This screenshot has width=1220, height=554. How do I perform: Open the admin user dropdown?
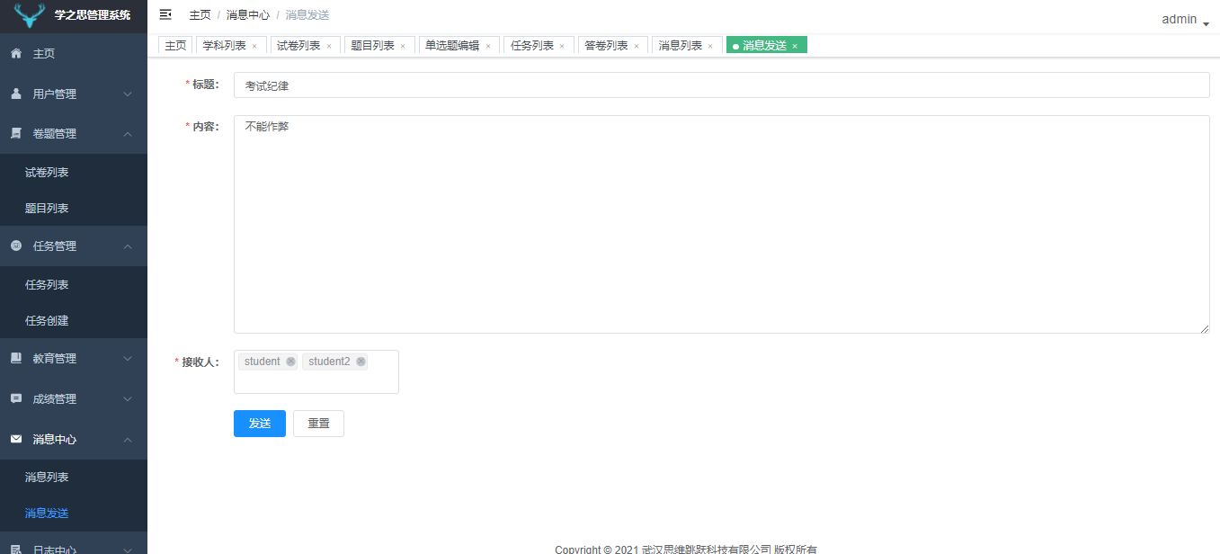point(1185,19)
